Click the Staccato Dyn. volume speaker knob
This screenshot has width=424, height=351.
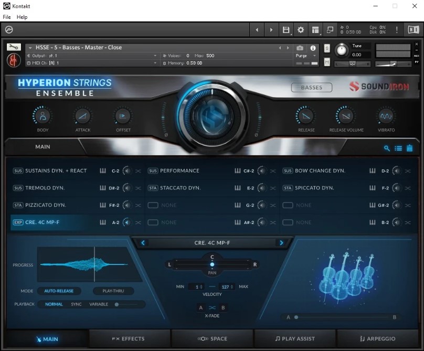261,188
